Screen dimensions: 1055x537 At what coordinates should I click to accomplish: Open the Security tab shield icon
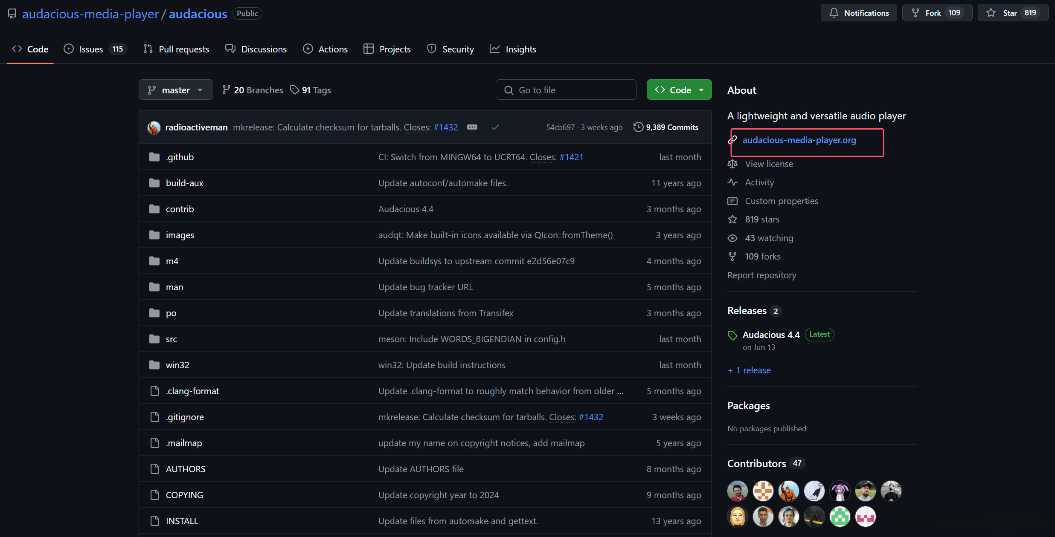(x=431, y=49)
